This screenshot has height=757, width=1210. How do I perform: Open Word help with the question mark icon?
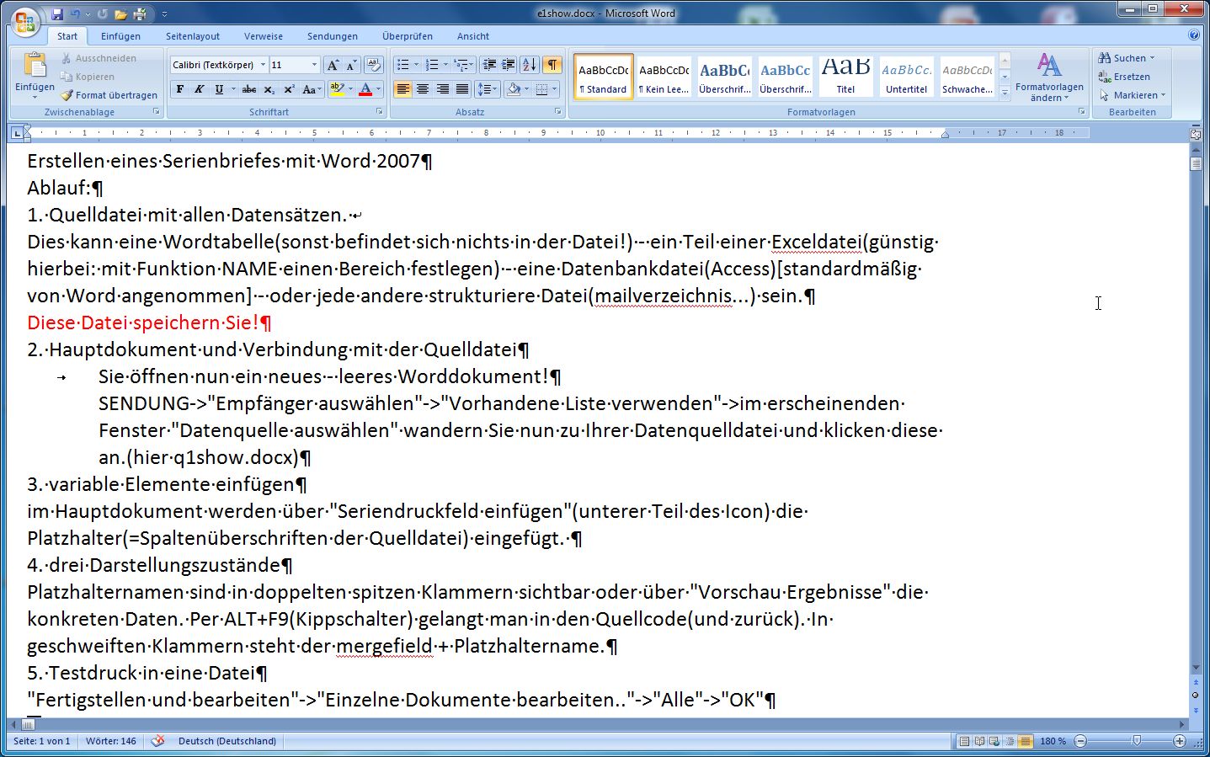click(1193, 35)
